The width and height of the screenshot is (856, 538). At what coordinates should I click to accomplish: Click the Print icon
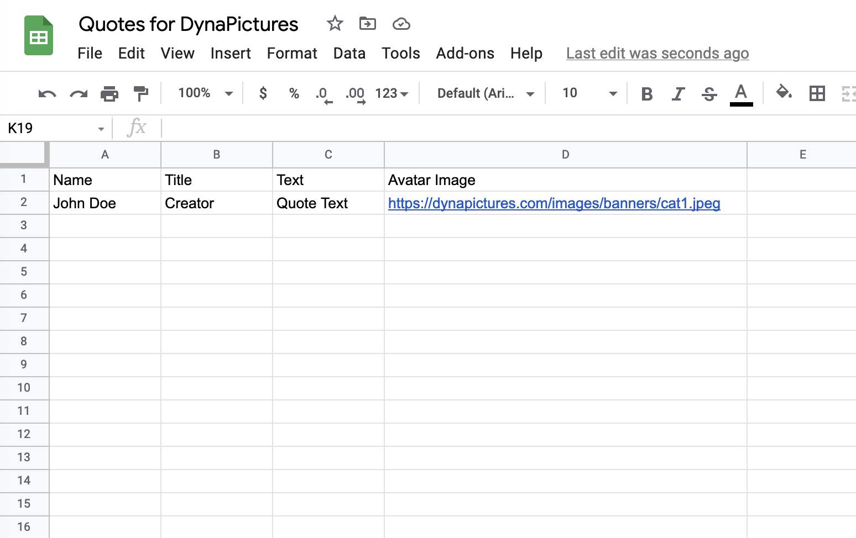pyautogui.click(x=109, y=93)
